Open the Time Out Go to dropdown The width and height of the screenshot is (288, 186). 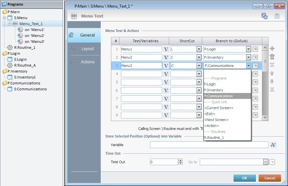[266, 162]
